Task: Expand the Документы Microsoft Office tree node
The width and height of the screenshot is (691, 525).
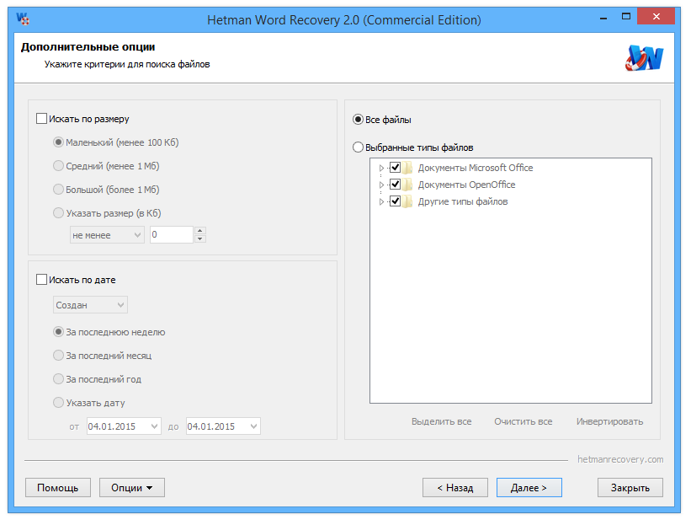Action: coord(381,168)
